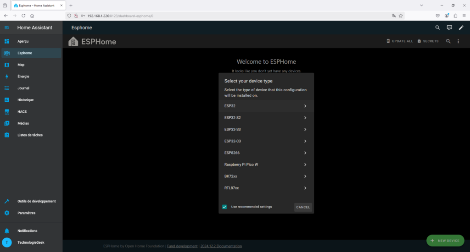Select the ESP32-C3 device type label
Image resolution: width=470 pixels, height=252 pixels.
(x=233, y=141)
